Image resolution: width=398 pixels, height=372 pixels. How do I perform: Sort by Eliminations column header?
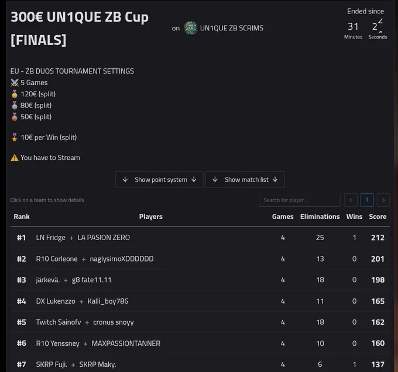click(320, 217)
